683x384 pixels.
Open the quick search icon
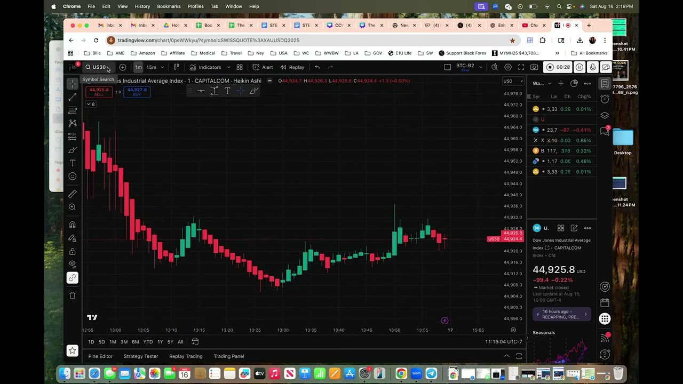(x=495, y=67)
